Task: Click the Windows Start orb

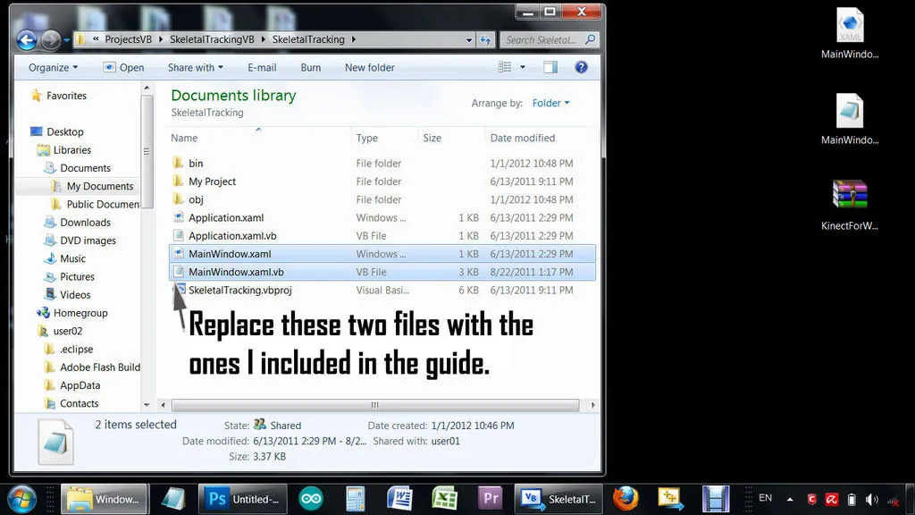Action: pos(21,498)
